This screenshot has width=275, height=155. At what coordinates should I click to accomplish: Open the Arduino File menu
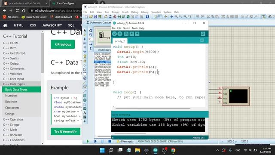[113, 28]
